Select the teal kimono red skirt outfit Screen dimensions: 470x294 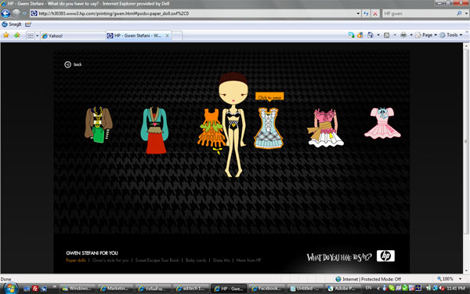tap(154, 130)
